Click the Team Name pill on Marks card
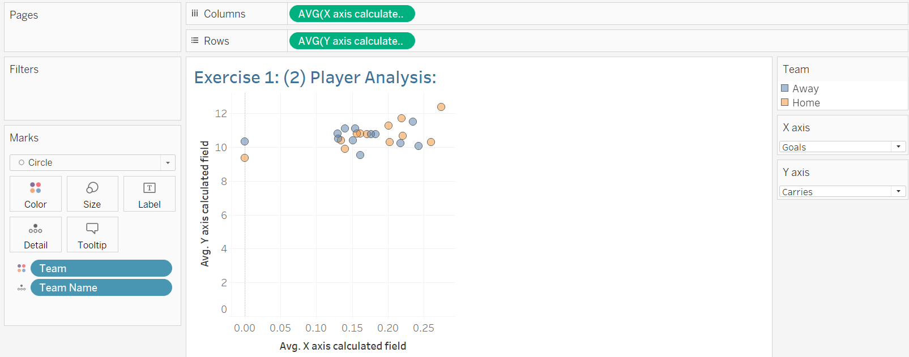This screenshot has width=909, height=357. [x=101, y=288]
